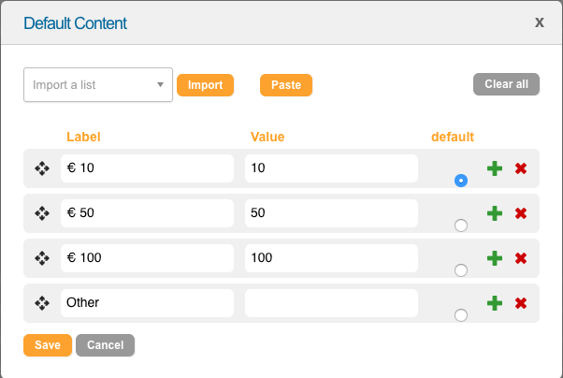Close the Default Content dialog
The image size is (563, 378).
[539, 22]
